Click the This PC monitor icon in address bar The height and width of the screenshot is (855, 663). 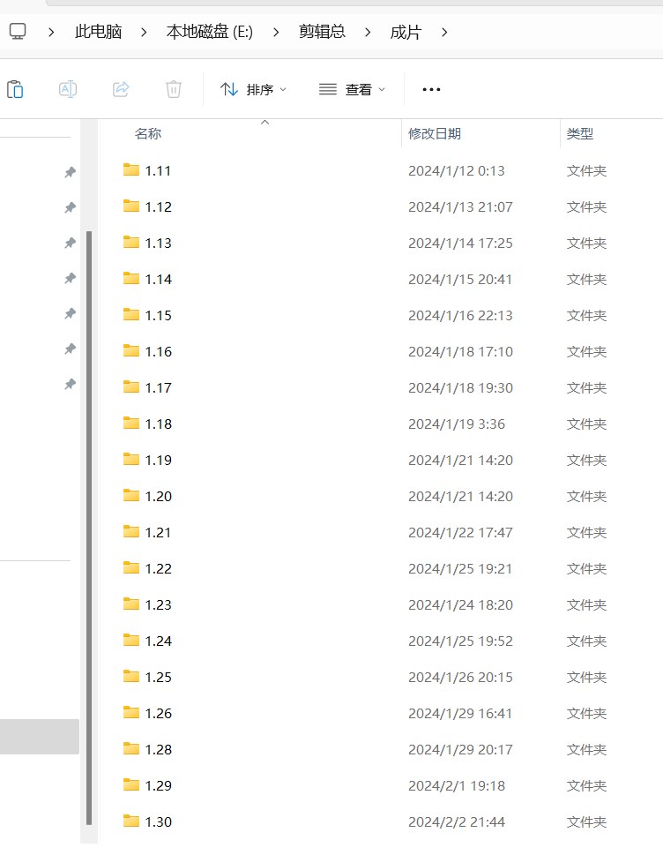click(x=18, y=32)
